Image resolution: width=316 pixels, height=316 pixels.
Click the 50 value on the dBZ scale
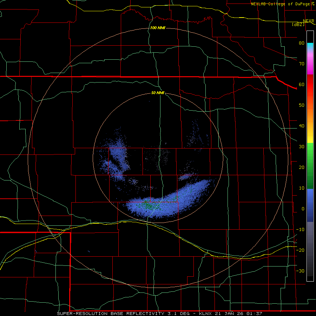[x=302, y=105]
